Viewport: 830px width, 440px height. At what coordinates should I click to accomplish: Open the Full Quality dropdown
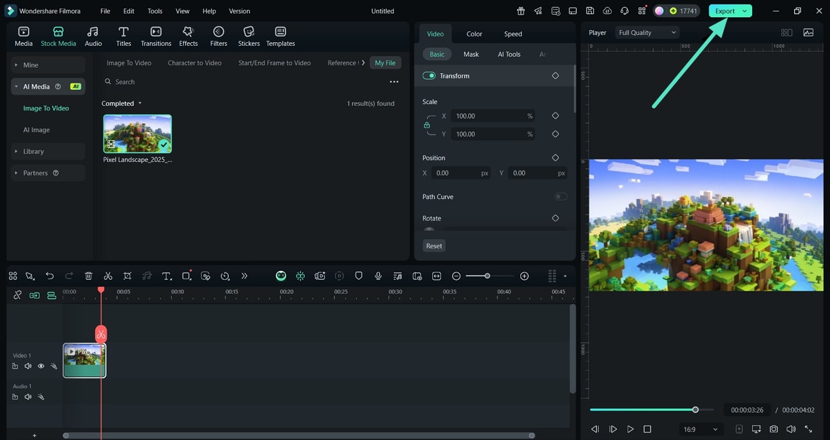point(647,33)
